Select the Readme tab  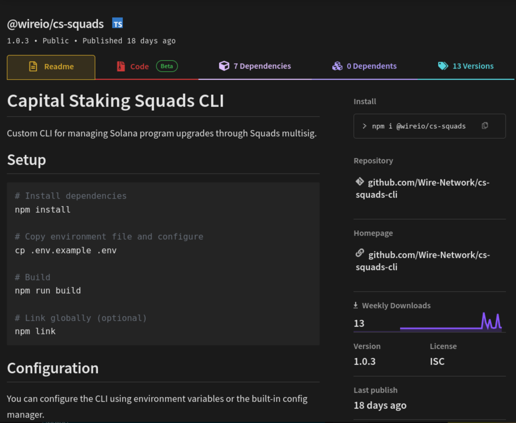point(59,67)
